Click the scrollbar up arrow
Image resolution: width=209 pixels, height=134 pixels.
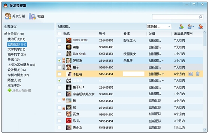tap(205, 32)
